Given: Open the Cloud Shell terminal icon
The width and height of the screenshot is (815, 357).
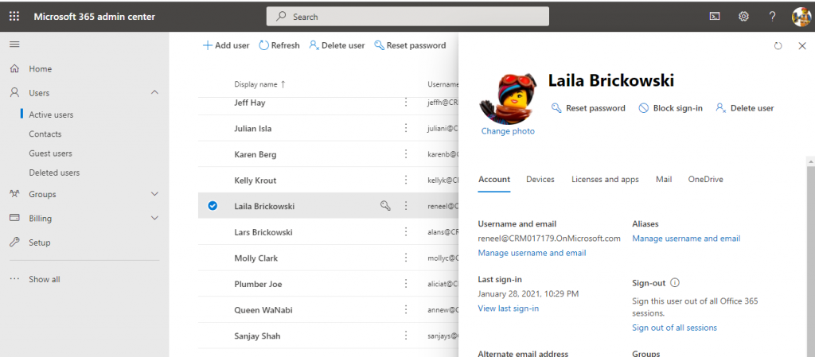Looking at the screenshot, I should point(716,17).
